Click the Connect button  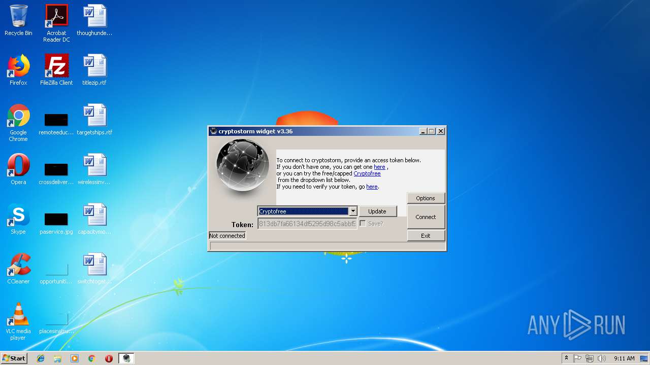[x=426, y=217]
